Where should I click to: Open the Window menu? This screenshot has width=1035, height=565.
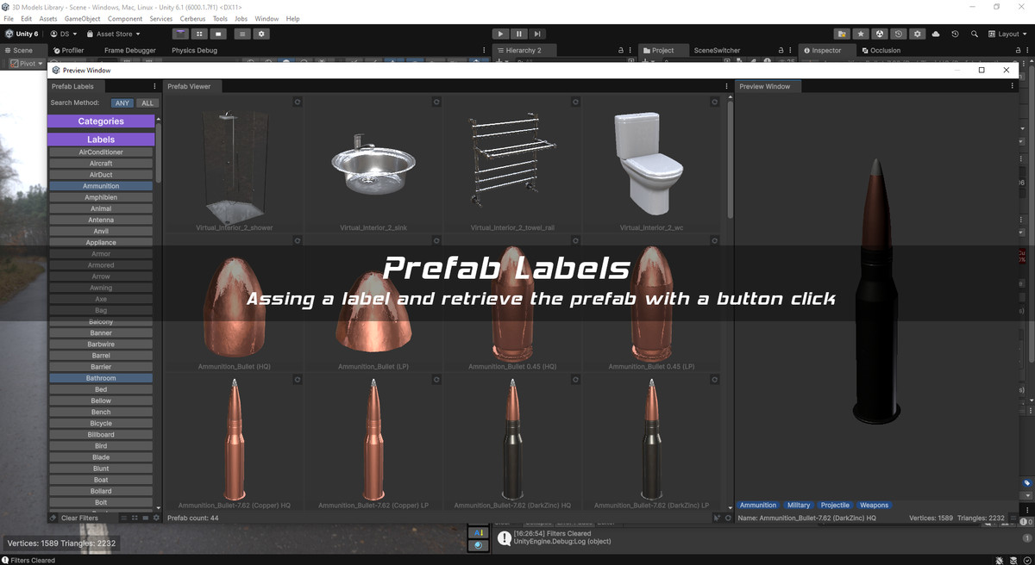click(267, 17)
